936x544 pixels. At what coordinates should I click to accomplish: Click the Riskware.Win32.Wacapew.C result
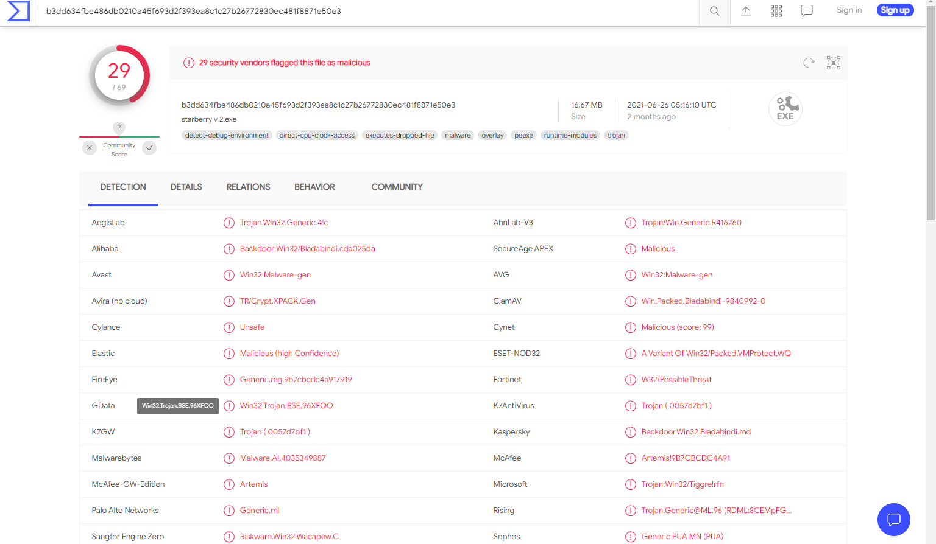pyautogui.click(x=289, y=537)
